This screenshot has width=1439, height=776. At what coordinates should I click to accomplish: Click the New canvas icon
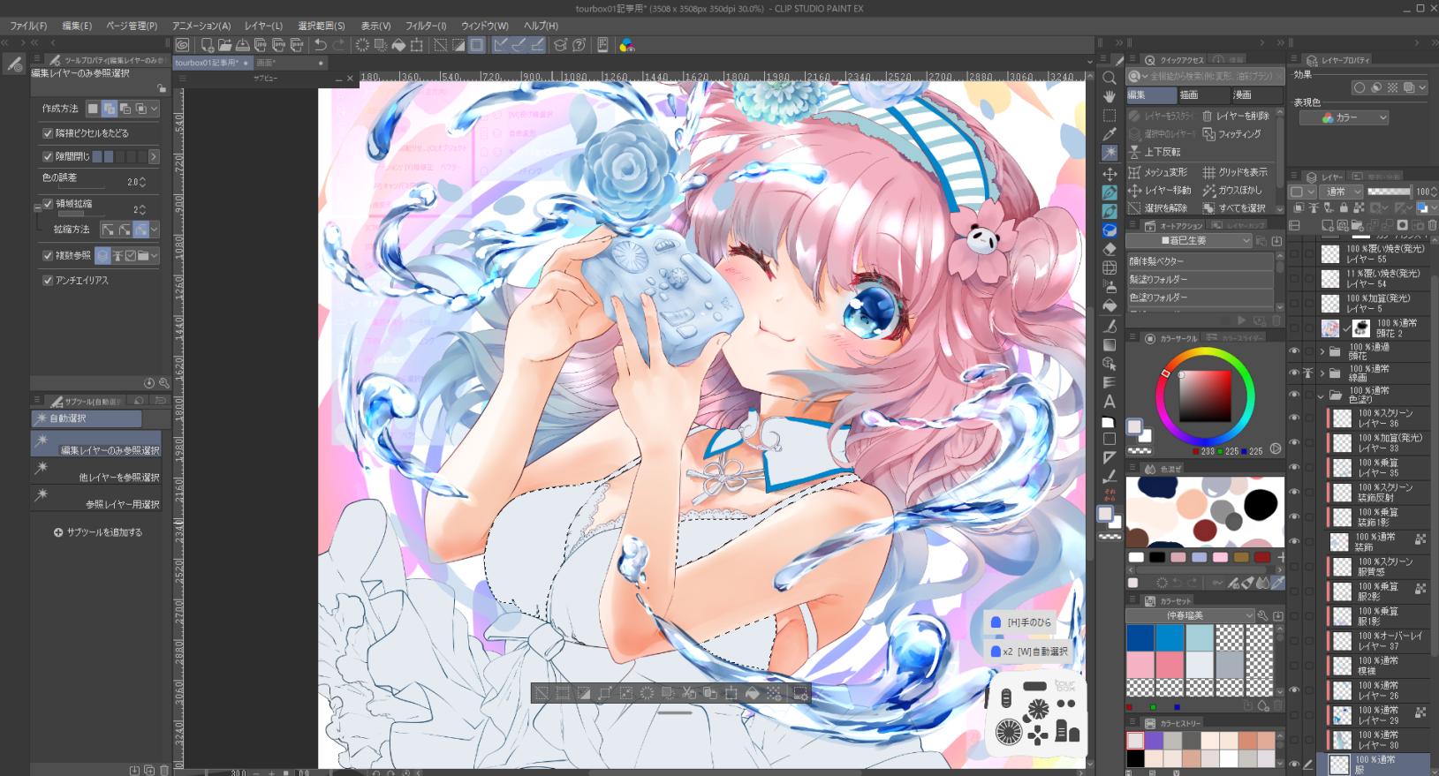(207, 45)
